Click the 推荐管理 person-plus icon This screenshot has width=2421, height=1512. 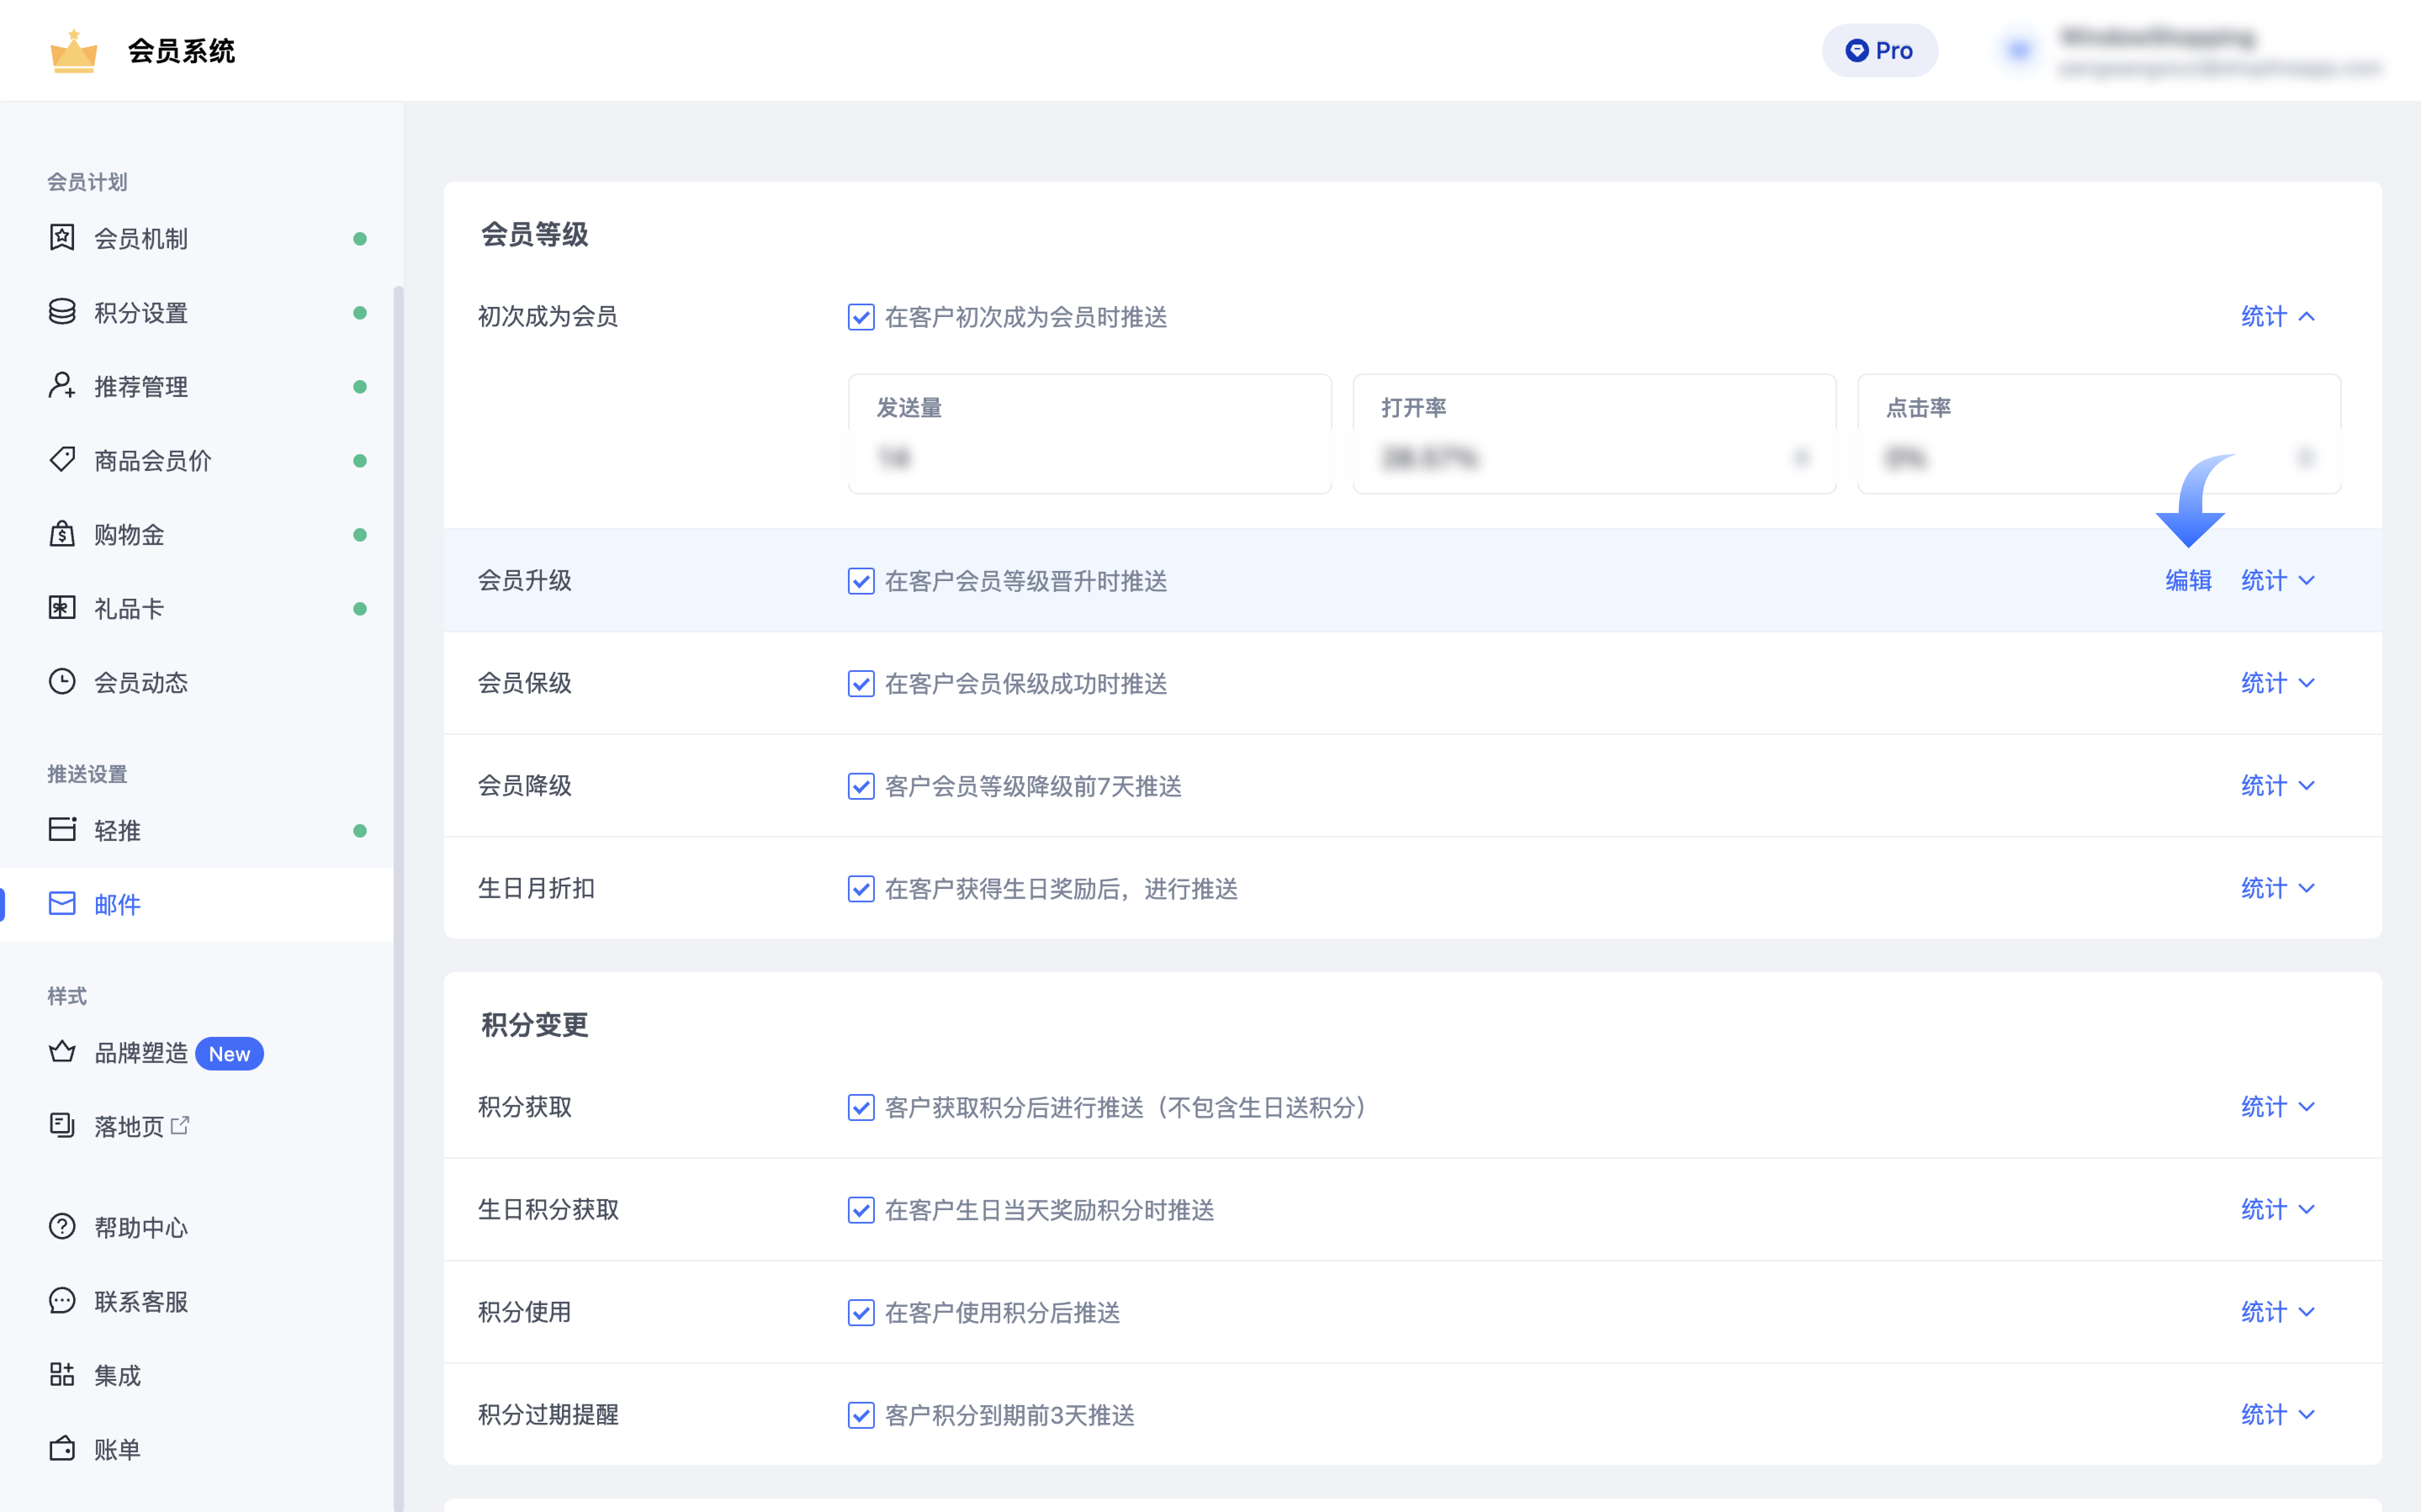pos(62,386)
